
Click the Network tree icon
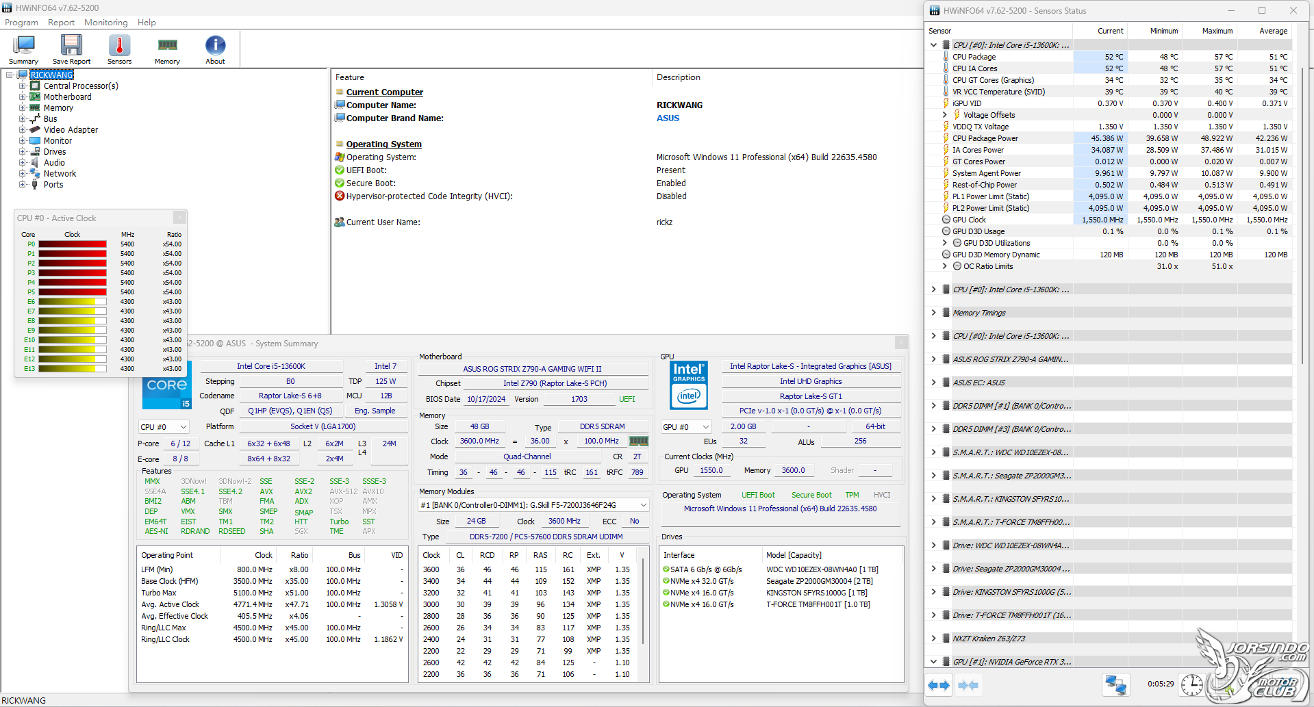(x=35, y=174)
